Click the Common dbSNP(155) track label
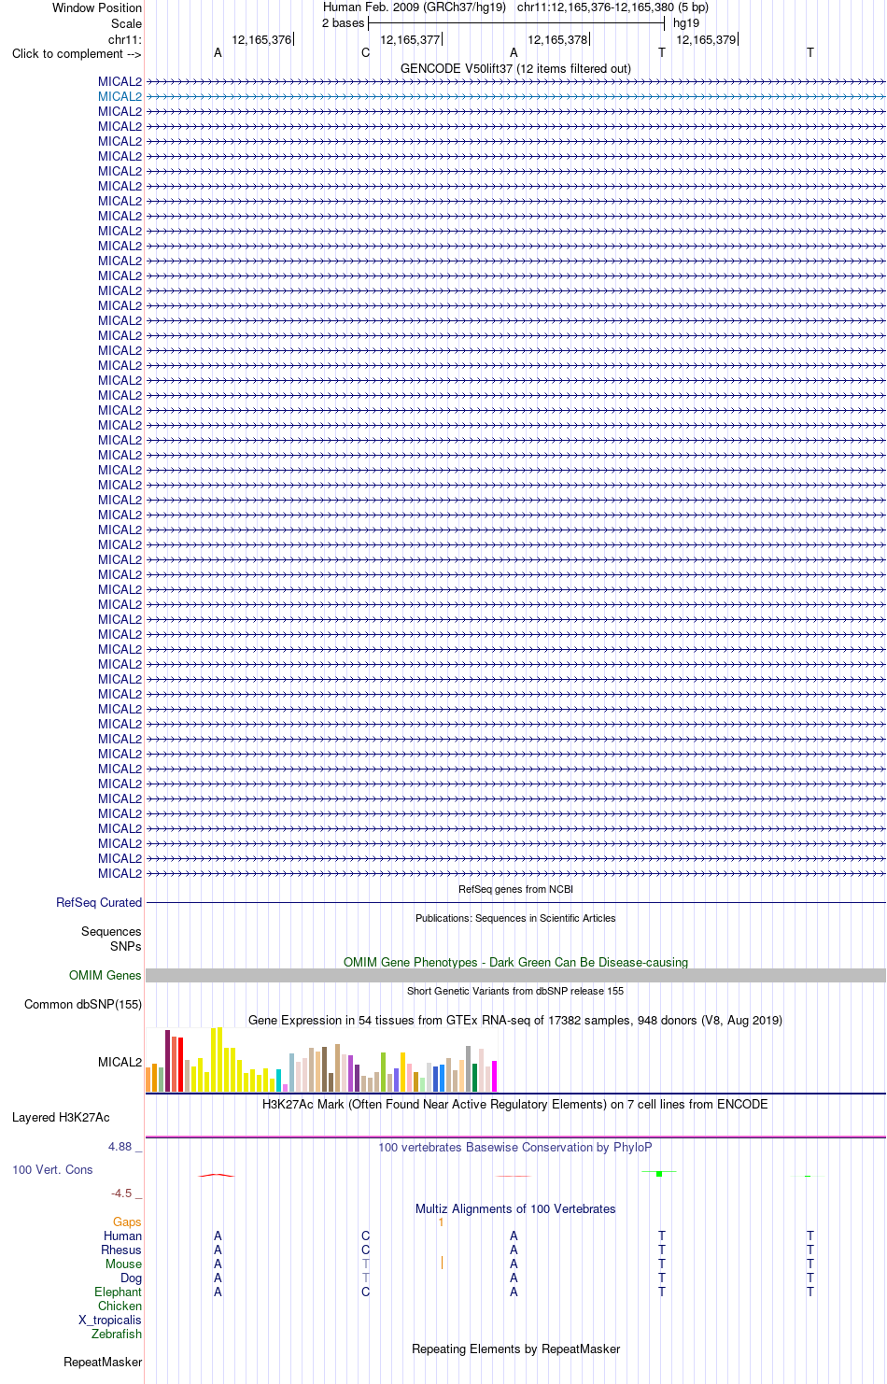 point(83,1004)
